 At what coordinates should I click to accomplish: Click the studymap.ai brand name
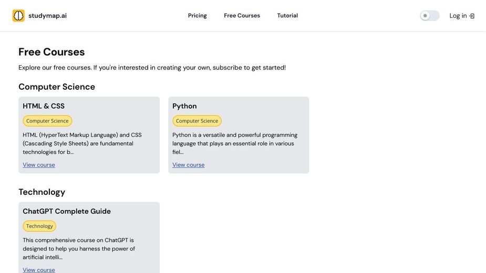tap(47, 16)
